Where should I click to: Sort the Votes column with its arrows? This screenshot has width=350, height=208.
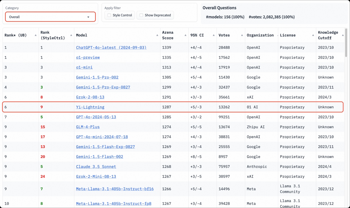[x=242, y=35]
